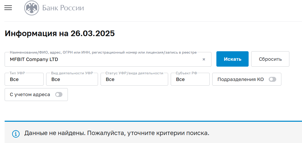Enable the С учетом адреса switch
Screen dimensions: 302x143
coord(59,94)
